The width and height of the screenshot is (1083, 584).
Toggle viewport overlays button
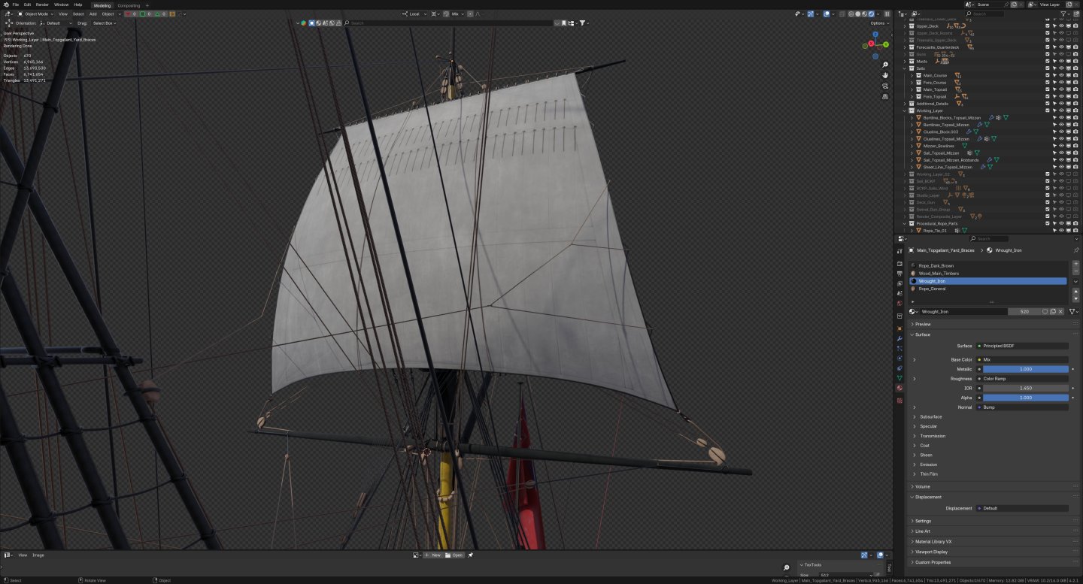point(826,14)
